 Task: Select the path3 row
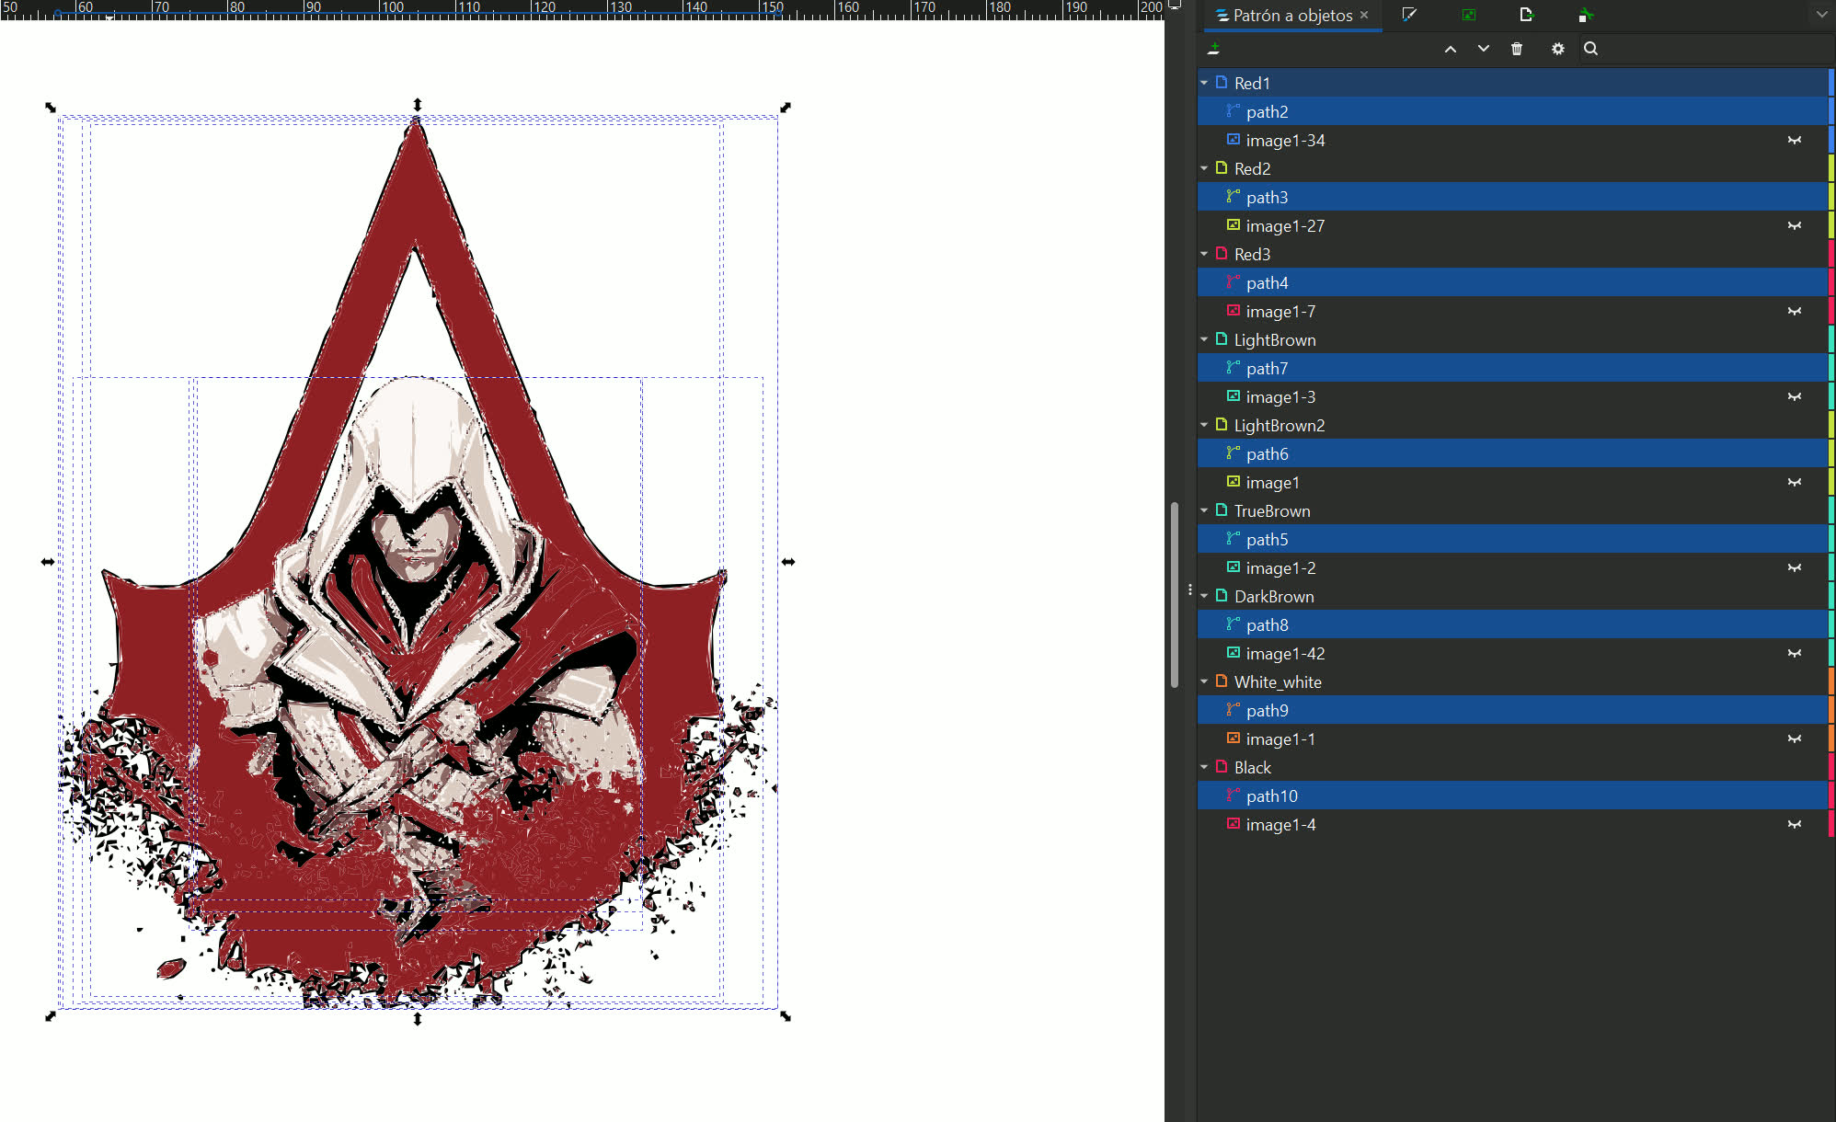pos(1512,197)
